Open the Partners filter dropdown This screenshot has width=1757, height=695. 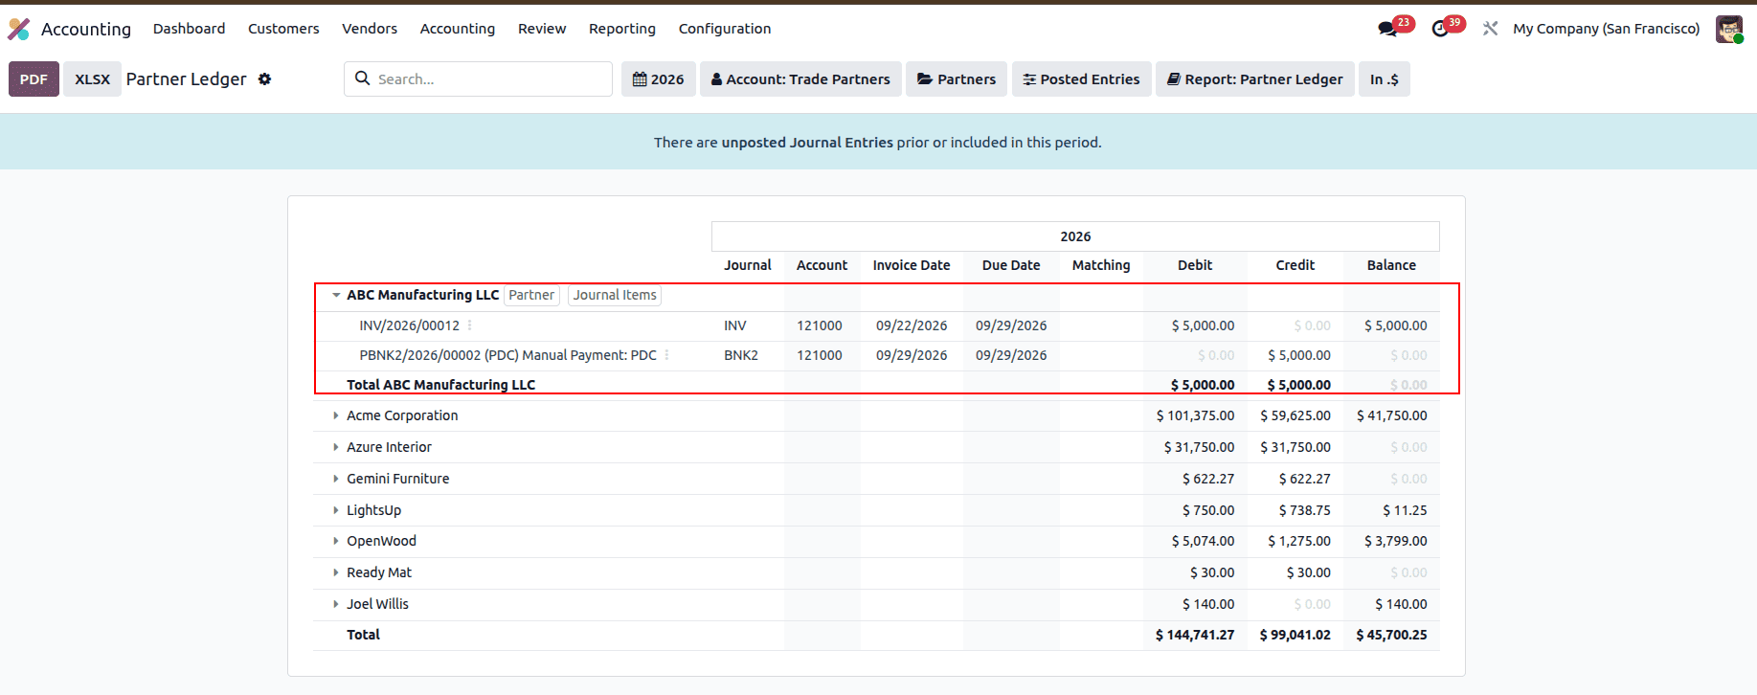(957, 79)
